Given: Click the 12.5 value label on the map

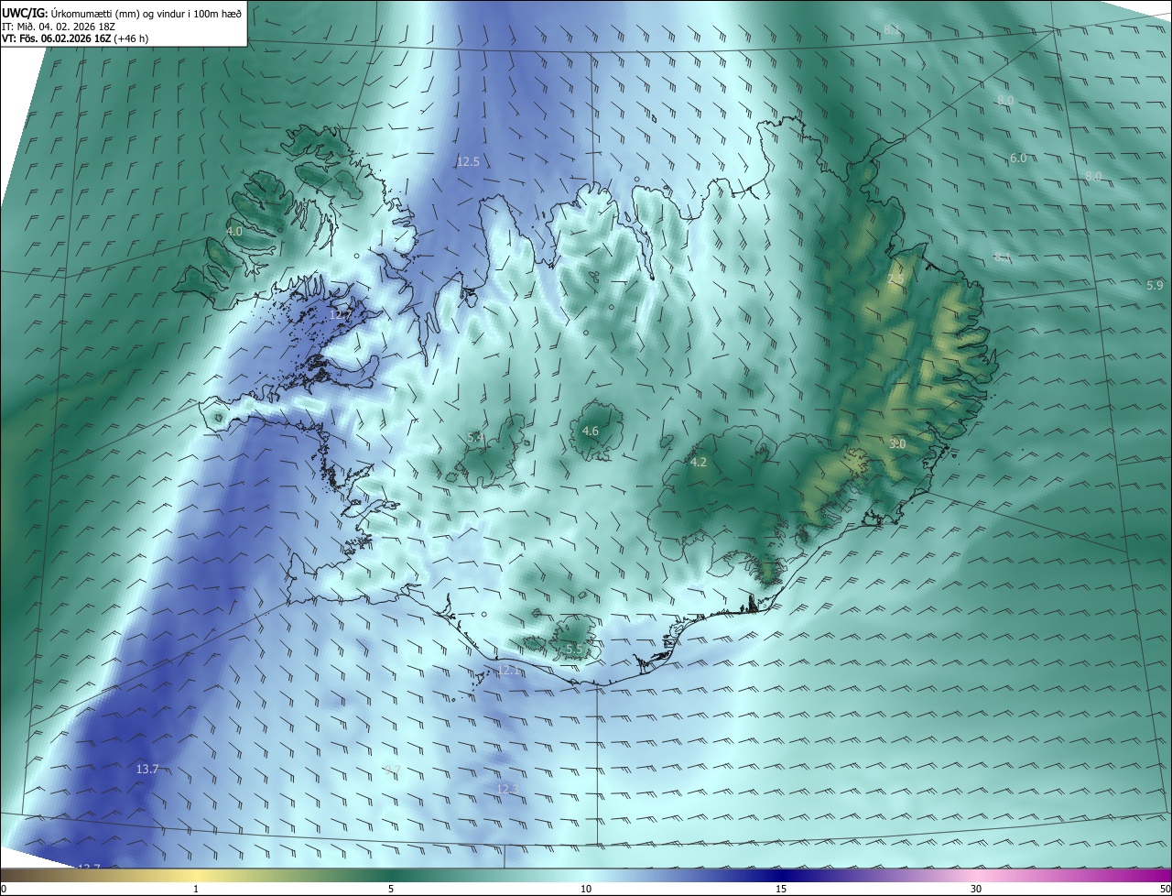Looking at the screenshot, I should (468, 161).
